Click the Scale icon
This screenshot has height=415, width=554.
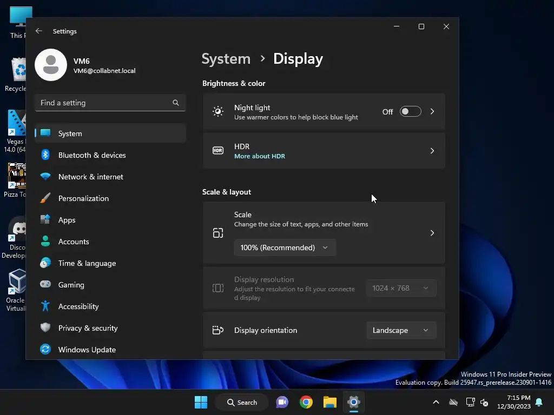point(218,233)
